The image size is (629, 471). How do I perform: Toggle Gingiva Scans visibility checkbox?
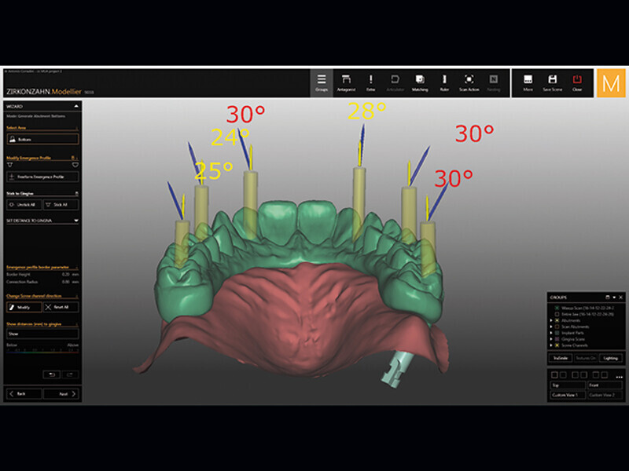click(x=557, y=338)
